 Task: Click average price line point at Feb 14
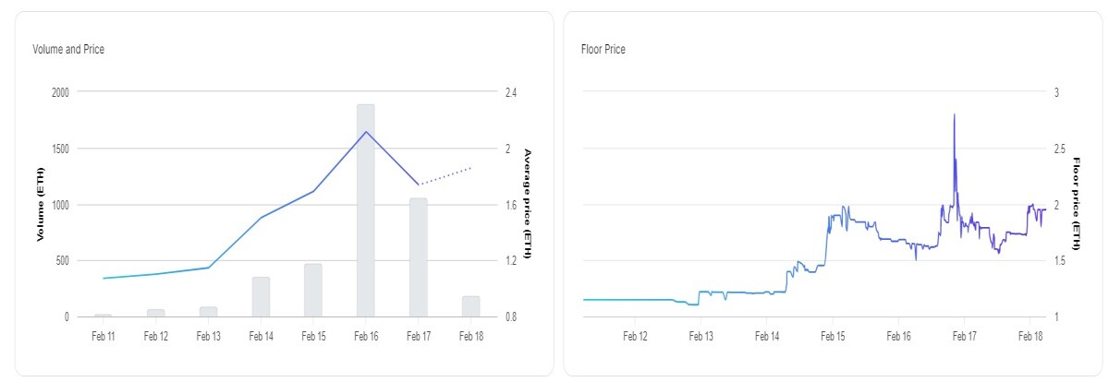coord(262,218)
